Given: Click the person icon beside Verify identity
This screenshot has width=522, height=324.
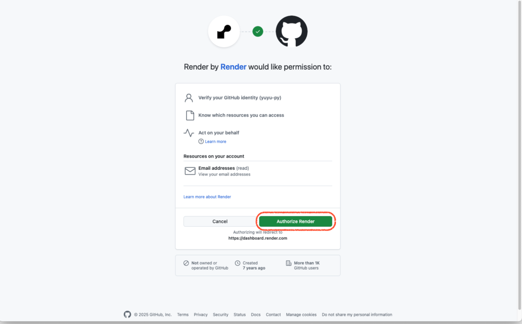Looking at the screenshot, I should coord(189,98).
